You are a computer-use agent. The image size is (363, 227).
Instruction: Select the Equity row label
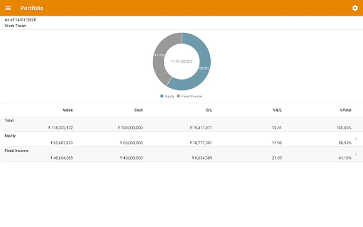click(x=10, y=136)
